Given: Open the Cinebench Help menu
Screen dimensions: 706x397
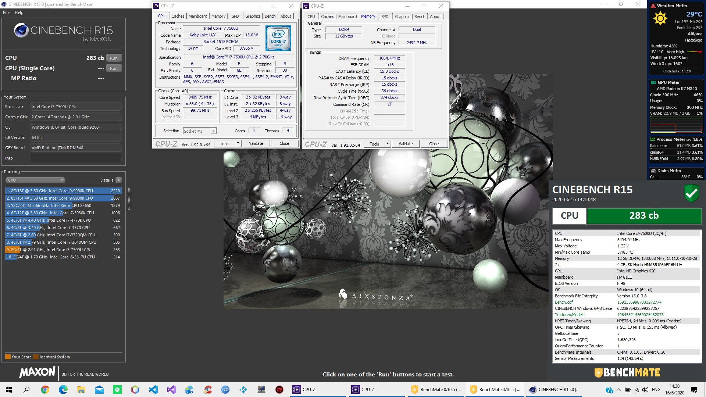Looking at the screenshot, I should (19, 12).
